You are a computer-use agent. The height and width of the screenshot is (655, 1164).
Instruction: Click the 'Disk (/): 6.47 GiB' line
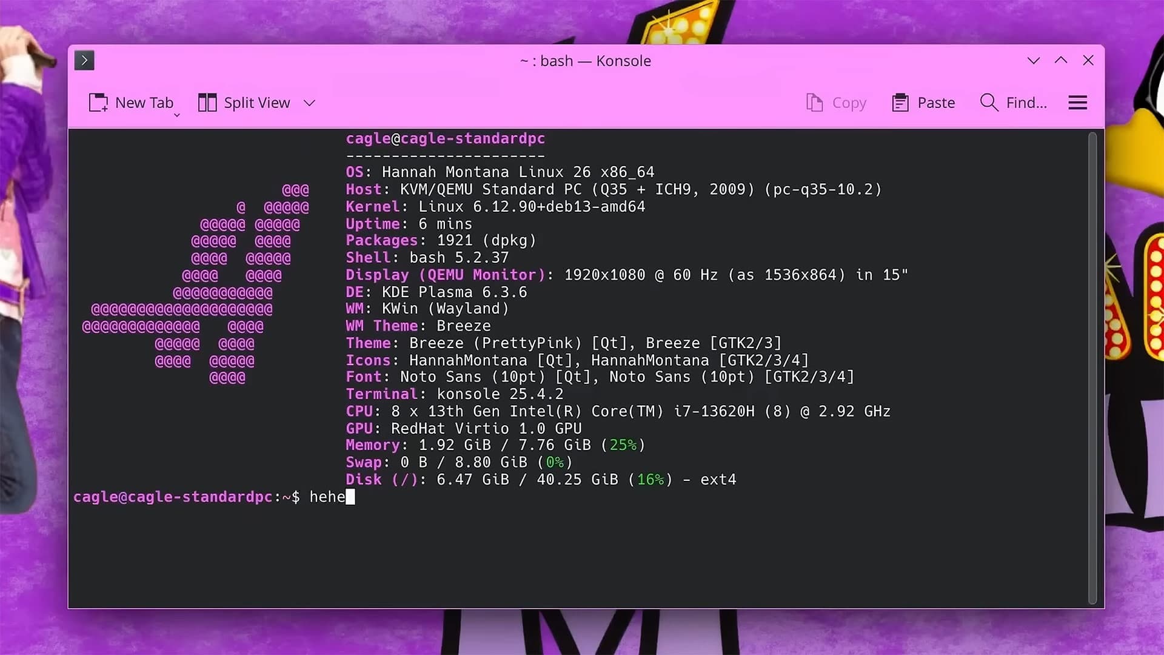(x=541, y=479)
